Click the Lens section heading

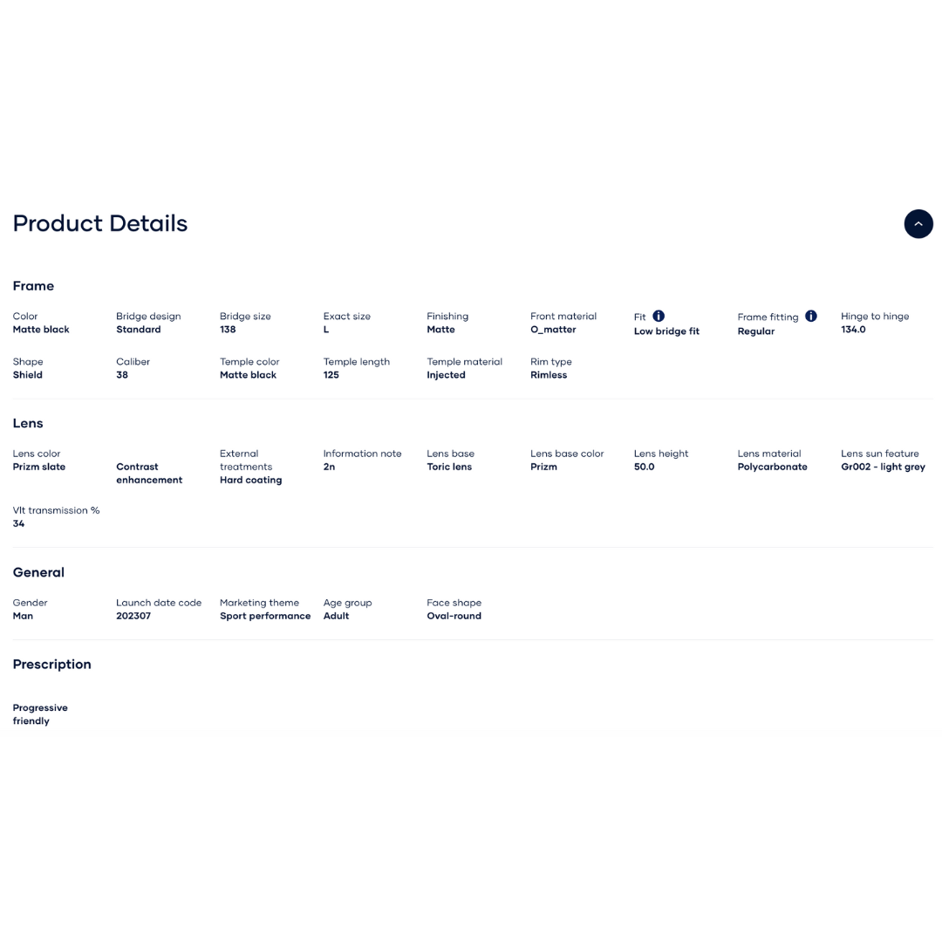[x=28, y=423]
